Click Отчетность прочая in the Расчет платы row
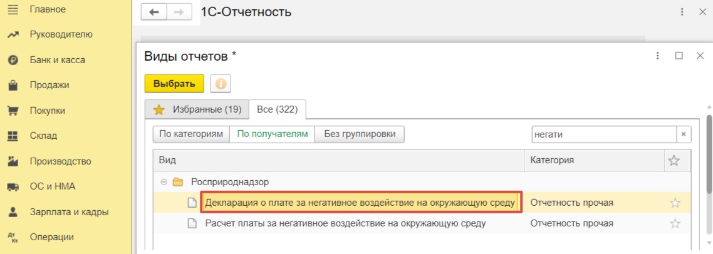 571,223
